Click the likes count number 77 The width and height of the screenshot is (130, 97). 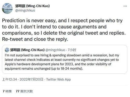(18, 91)
